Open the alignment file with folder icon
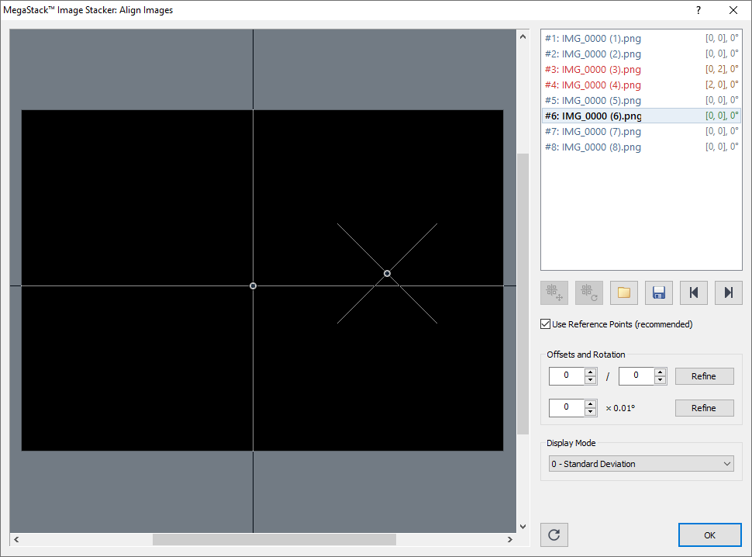 pos(624,292)
